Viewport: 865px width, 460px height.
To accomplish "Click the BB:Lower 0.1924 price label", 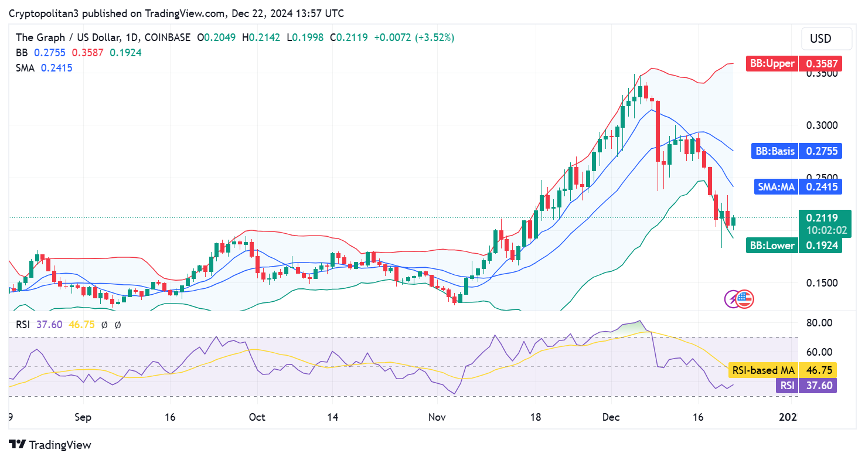I will (794, 245).
